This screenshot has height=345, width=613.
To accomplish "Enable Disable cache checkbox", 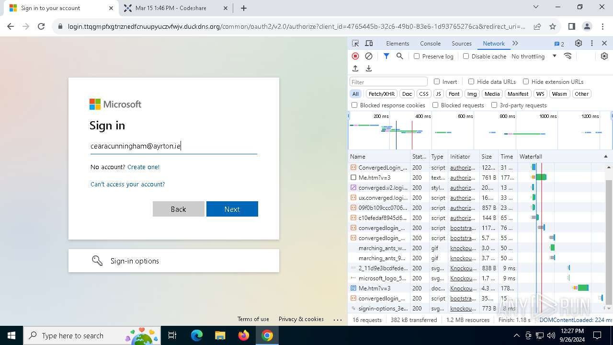I will coord(466,56).
